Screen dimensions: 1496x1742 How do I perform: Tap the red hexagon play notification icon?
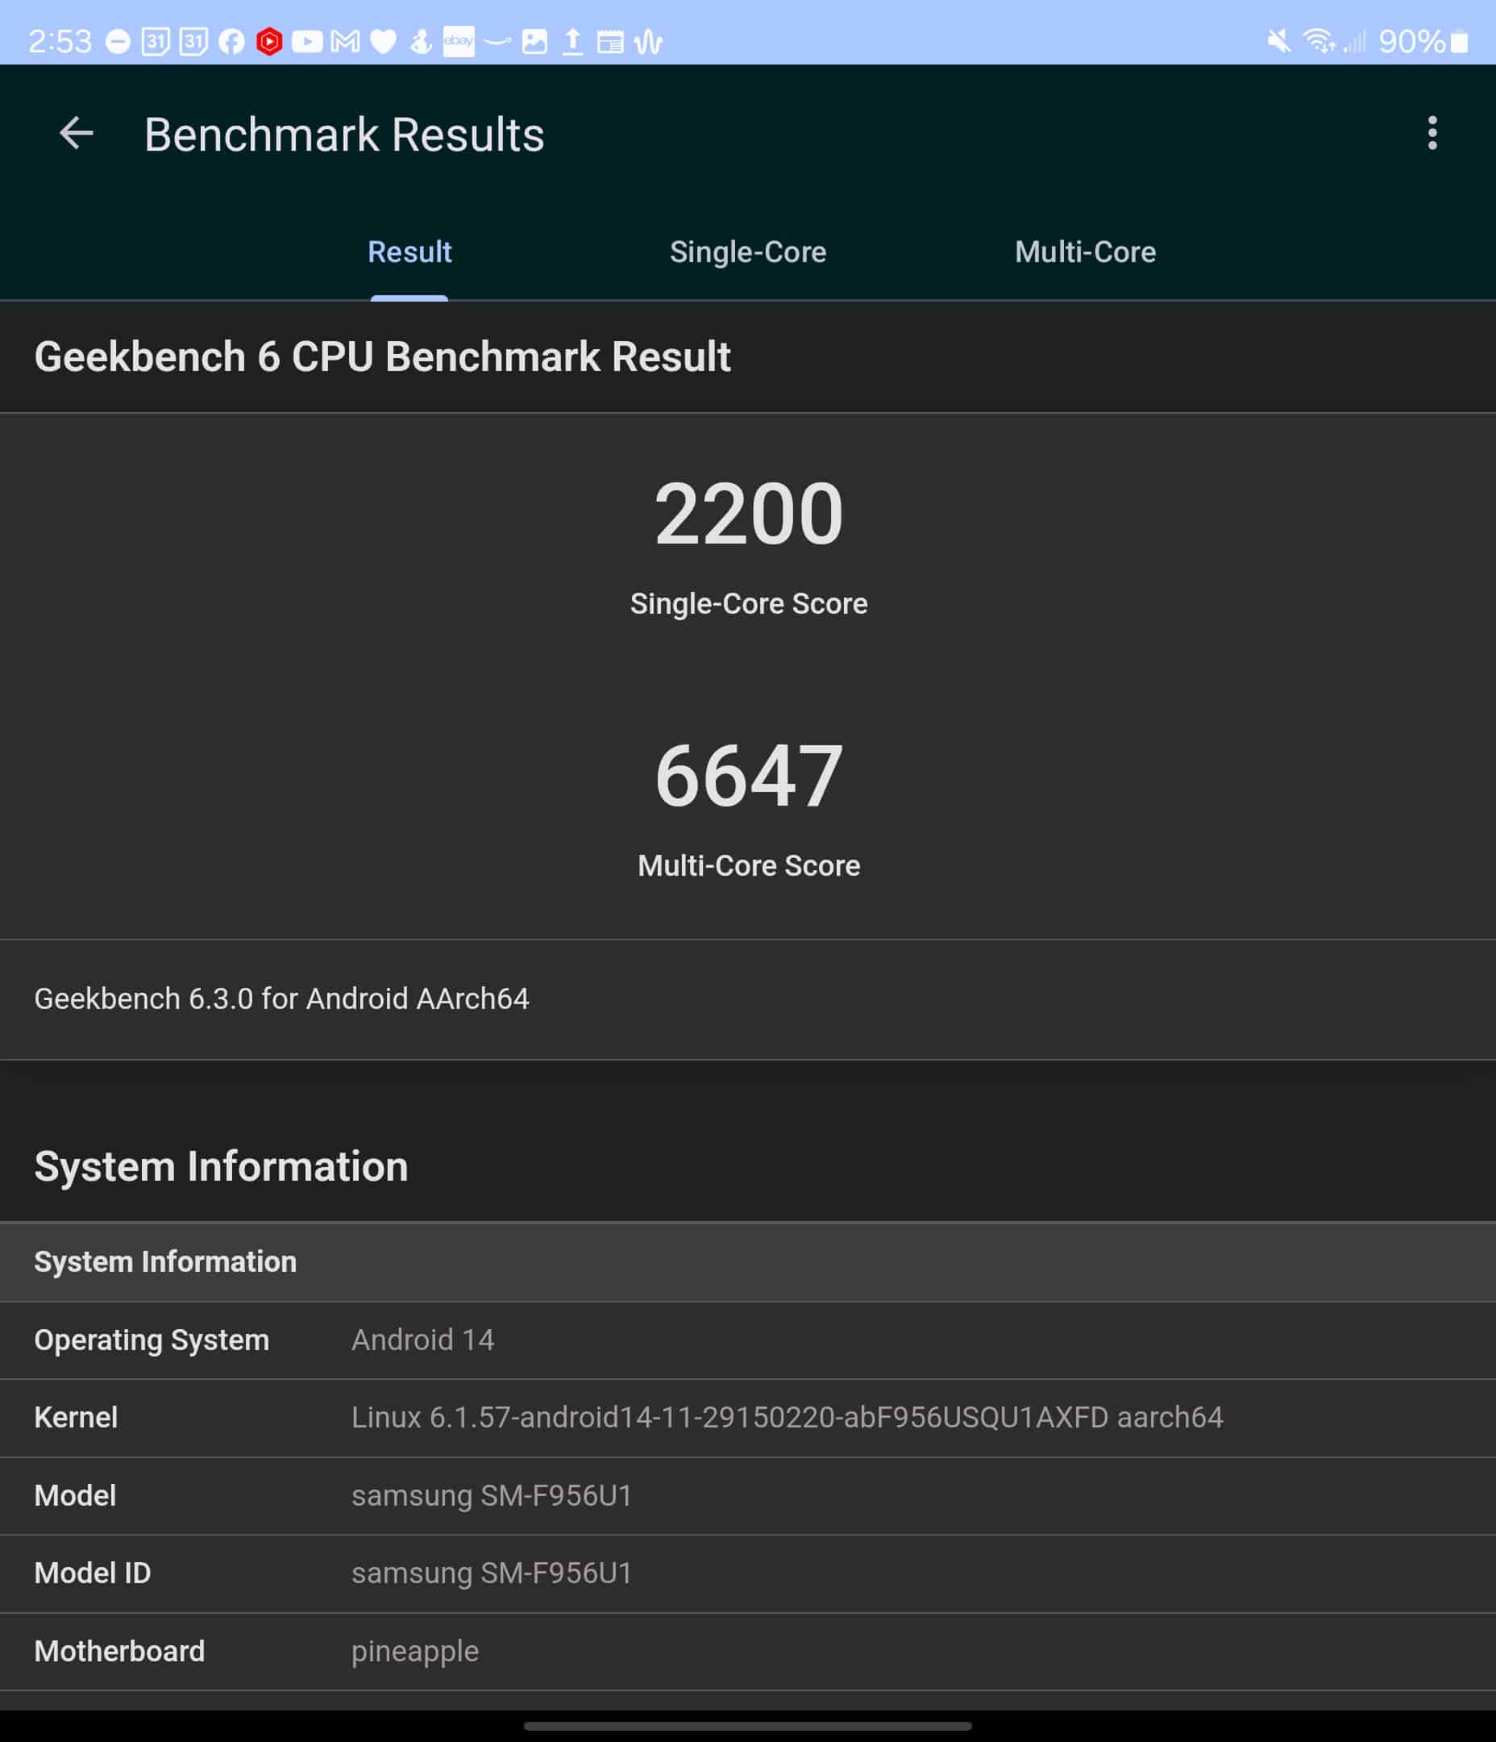(x=269, y=41)
